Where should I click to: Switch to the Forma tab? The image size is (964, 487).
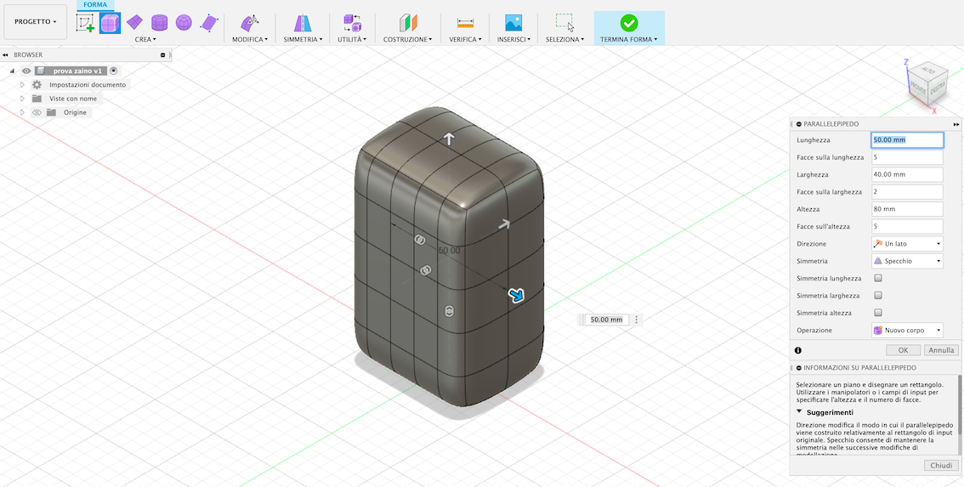(95, 4)
